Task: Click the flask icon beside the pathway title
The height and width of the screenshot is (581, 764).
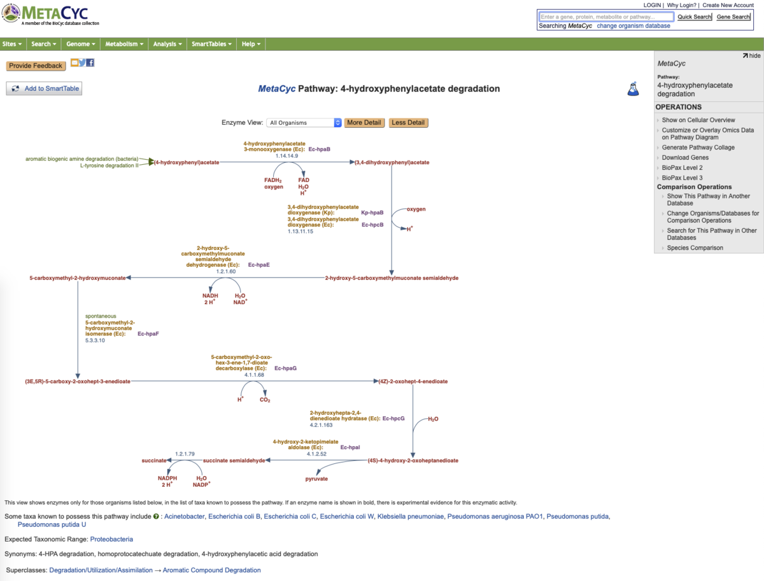Action: pos(633,88)
